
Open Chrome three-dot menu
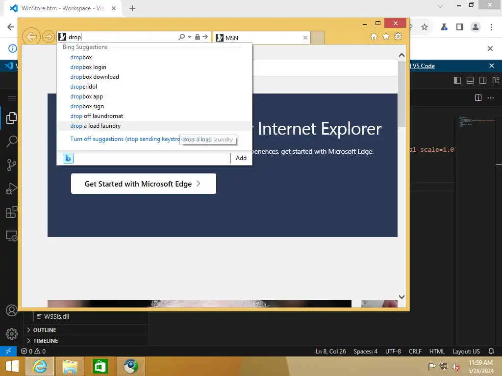point(491,27)
